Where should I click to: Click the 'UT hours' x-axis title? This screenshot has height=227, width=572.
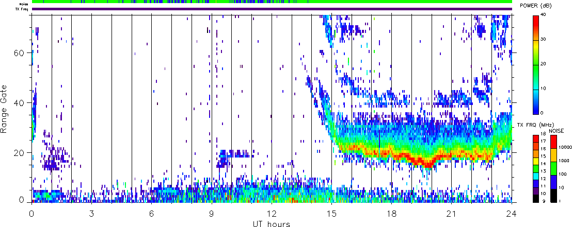point(272,223)
